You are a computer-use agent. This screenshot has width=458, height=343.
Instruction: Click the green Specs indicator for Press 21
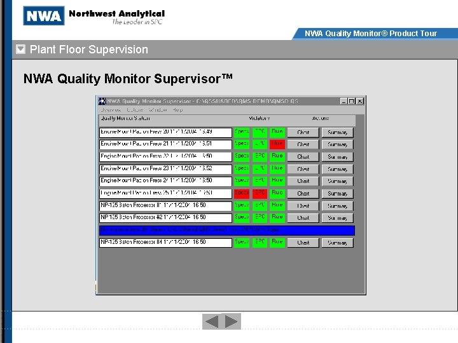pyautogui.click(x=242, y=144)
